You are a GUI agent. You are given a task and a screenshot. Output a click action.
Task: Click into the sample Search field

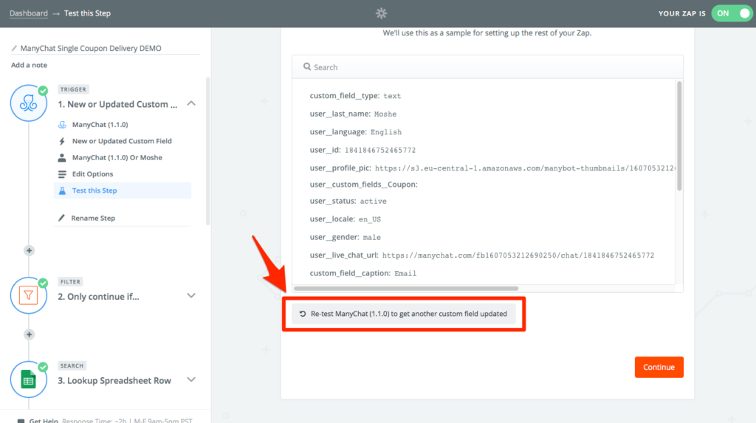pyautogui.click(x=487, y=67)
